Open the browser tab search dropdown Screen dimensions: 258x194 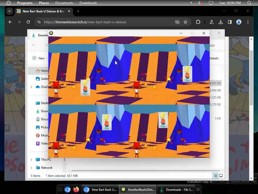click(10, 11)
